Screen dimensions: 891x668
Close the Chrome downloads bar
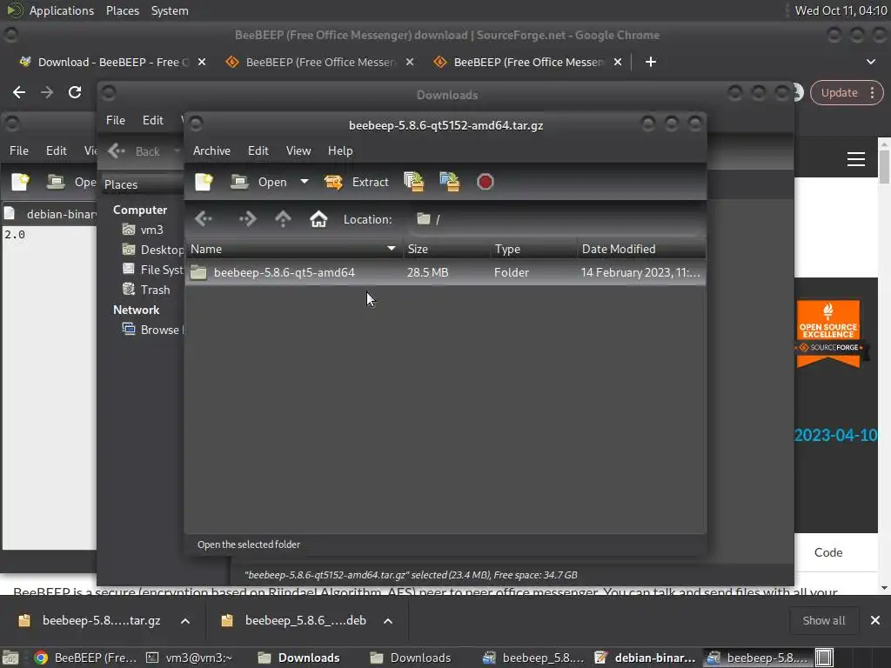tap(875, 620)
